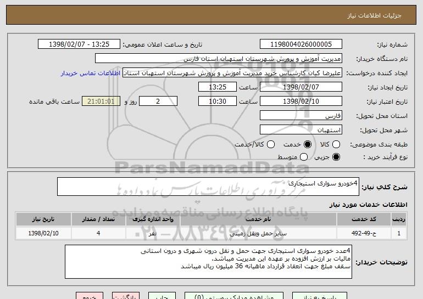
Task: Click the پاسخ به نیاز button
Action: (x=320, y=296)
